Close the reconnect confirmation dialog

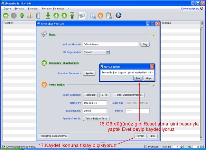pyautogui.click(x=152, y=67)
